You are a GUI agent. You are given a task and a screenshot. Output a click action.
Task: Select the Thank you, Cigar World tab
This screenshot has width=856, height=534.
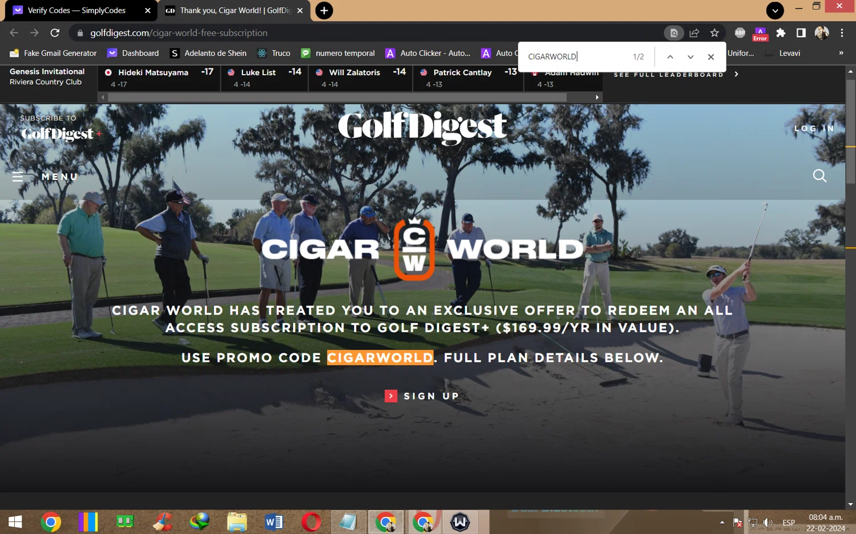coord(235,10)
